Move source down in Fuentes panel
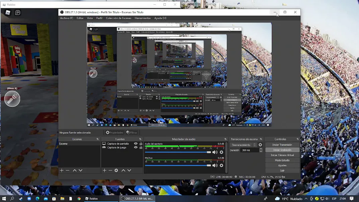Screen dimensions: 359x202 point(129,170)
